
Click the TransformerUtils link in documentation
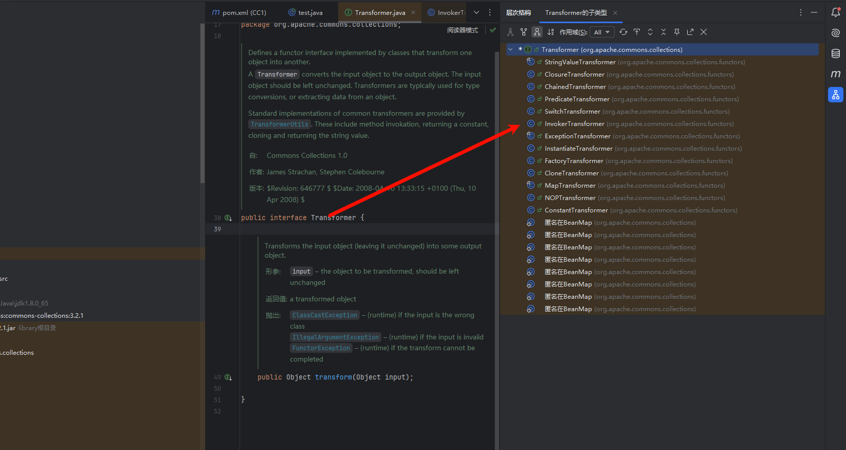pyautogui.click(x=280, y=124)
